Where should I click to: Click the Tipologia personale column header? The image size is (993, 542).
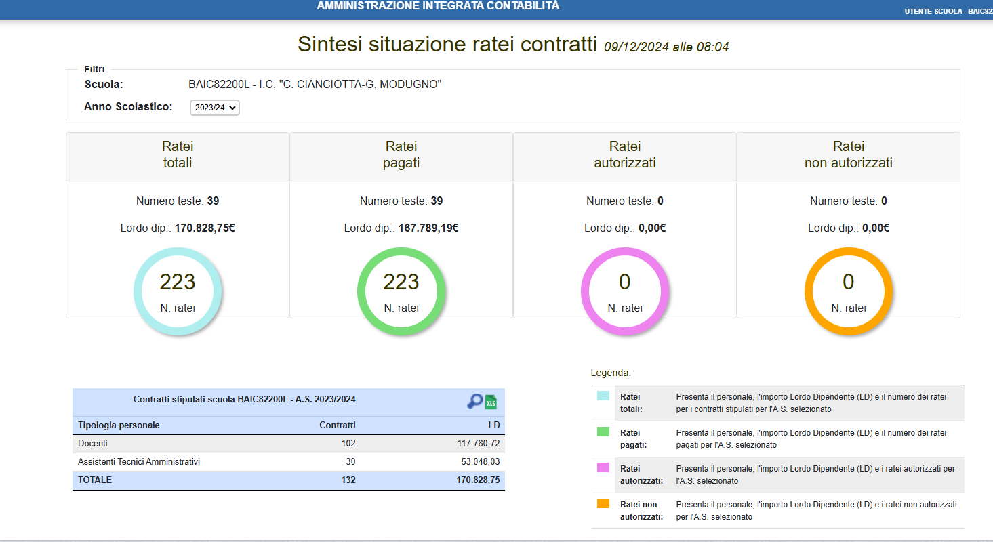point(119,425)
